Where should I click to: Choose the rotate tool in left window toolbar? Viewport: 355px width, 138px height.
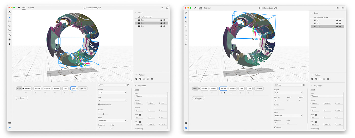pos(10,26)
